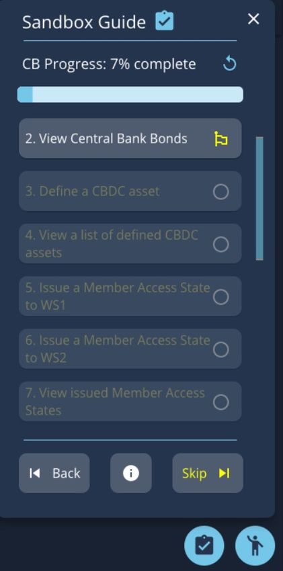Select radio circle for View issued Member Access States
The image size is (283, 571).
point(220,402)
